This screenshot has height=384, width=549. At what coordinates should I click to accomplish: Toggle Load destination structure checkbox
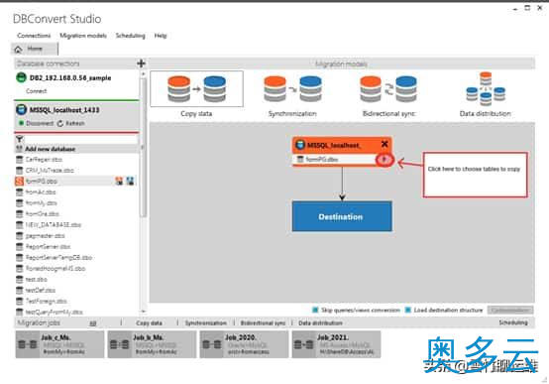[408, 310]
